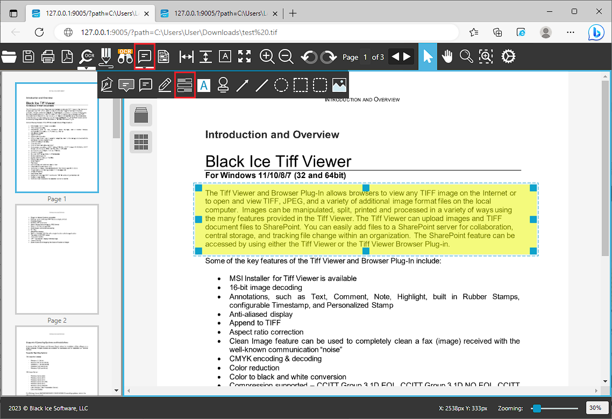Zoom in on the document
612x419 pixels.
[x=267, y=56]
